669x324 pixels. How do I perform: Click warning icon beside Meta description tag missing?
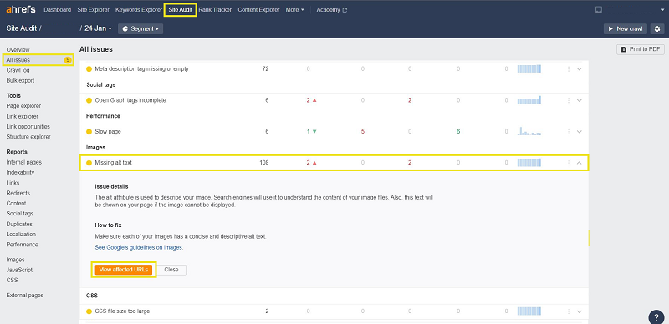click(x=89, y=68)
